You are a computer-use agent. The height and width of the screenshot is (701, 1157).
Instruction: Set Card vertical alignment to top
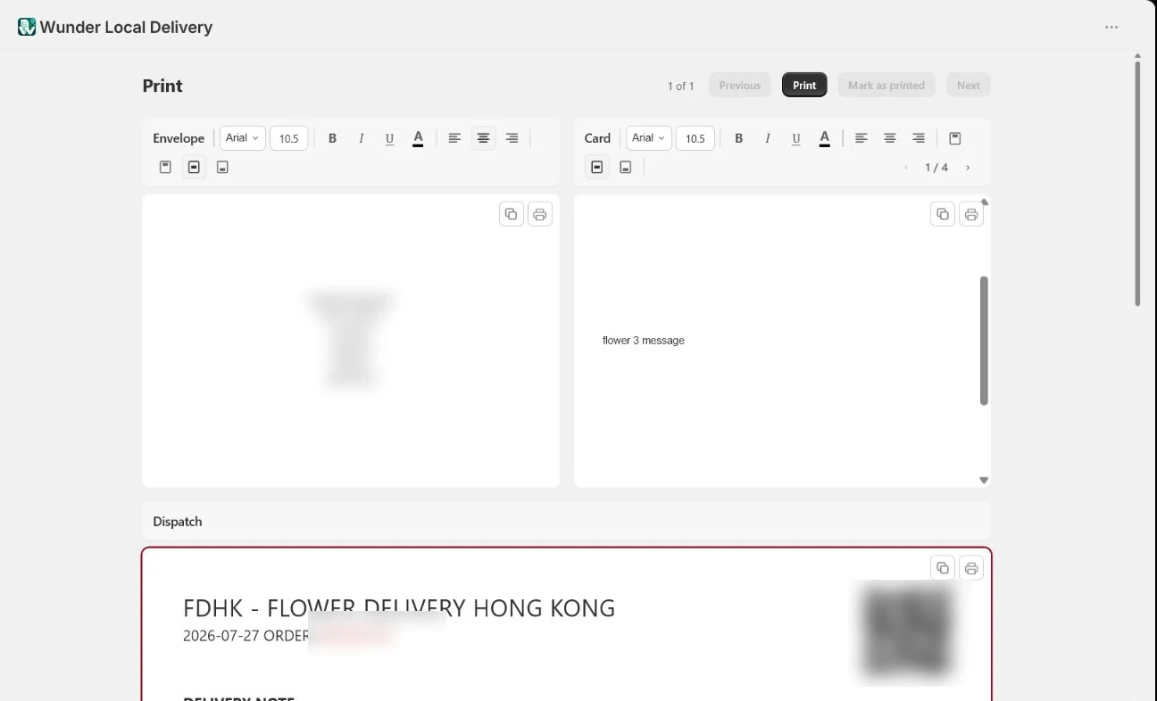[955, 138]
